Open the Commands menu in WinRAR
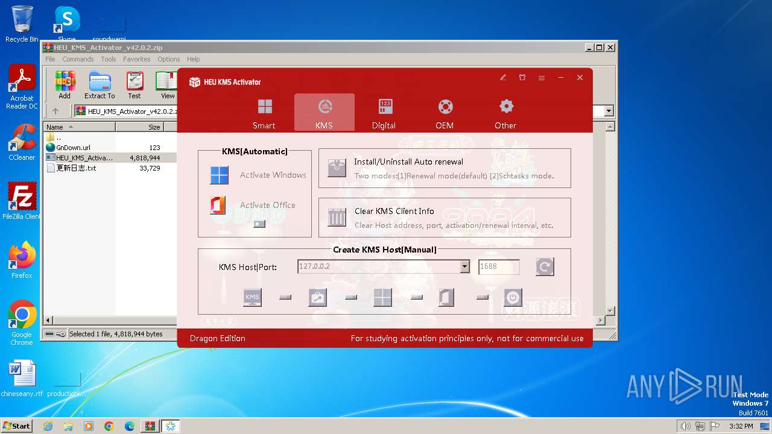 coord(78,59)
